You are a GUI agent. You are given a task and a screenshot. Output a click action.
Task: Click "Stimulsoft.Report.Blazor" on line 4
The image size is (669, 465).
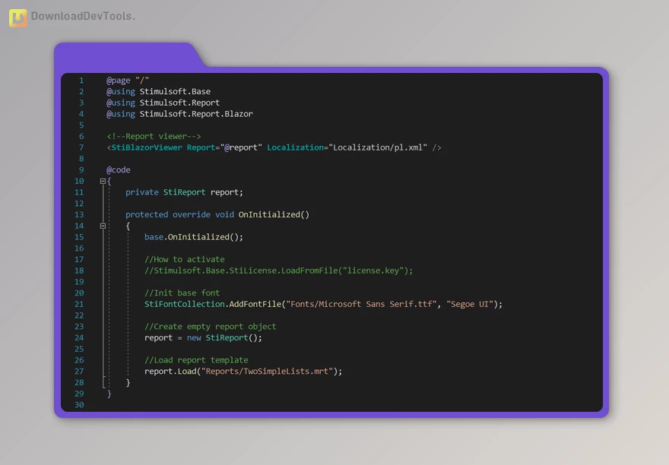tap(196, 113)
